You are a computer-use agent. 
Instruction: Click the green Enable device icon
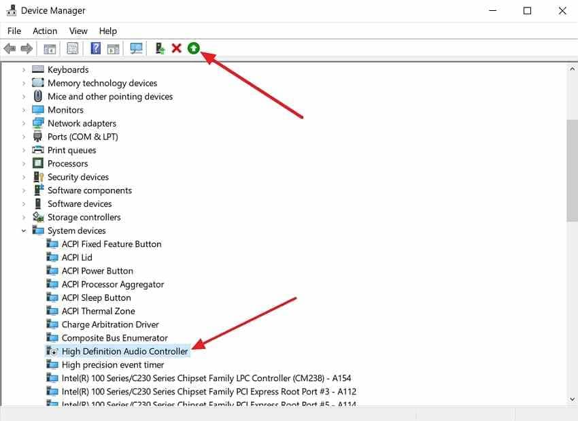pos(194,48)
